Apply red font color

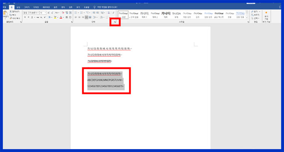(x=61, y=17)
